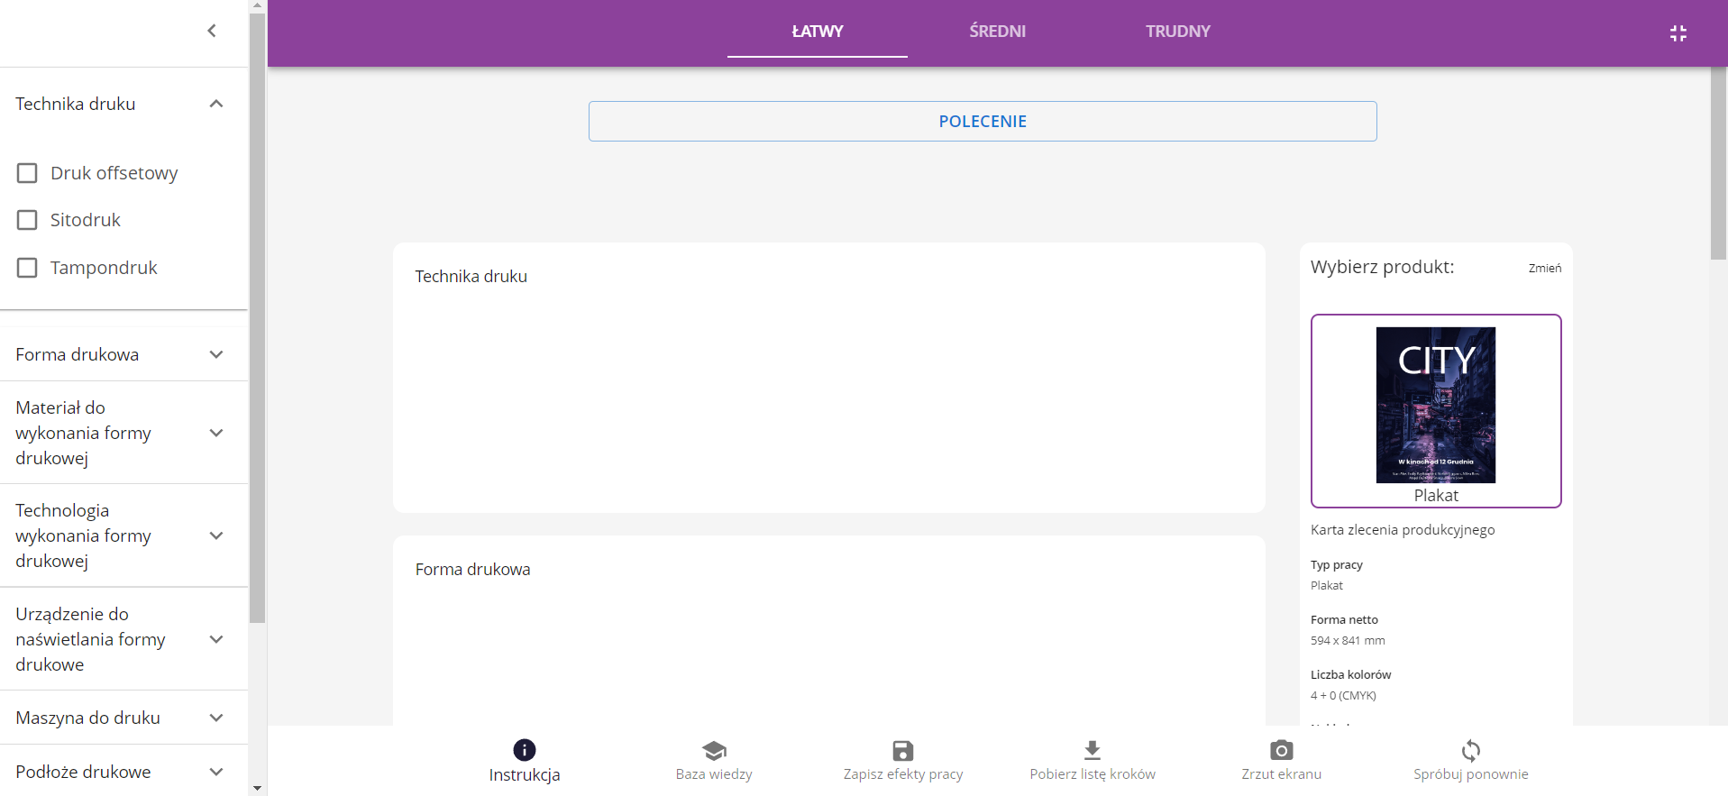Image resolution: width=1728 pixels, height=796 pixels.
Task: Click the Zmień product link
Action: 1544,268
